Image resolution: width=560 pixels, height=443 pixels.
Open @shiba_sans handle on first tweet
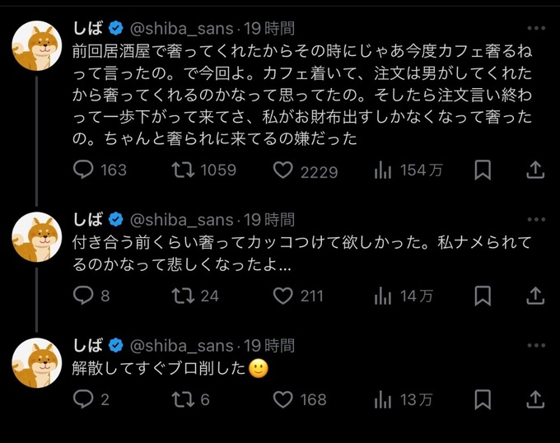coord(181,29)
